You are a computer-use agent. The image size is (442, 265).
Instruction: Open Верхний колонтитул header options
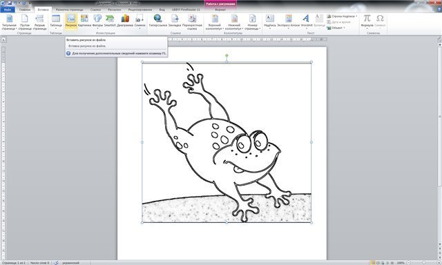coord(215,22)
